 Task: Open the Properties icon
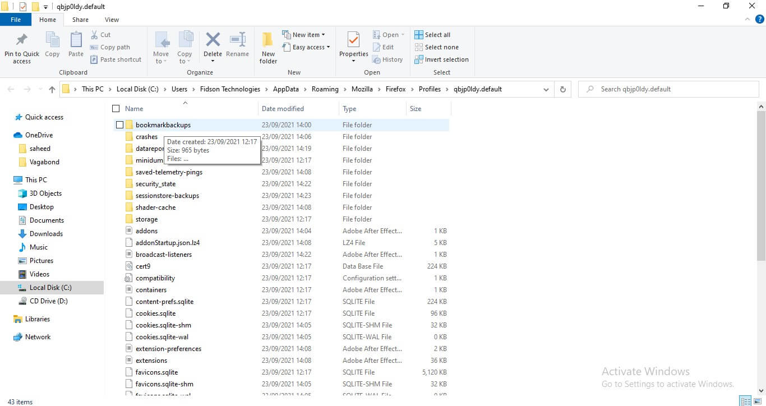(x=353, y=45)
